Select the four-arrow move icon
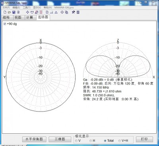The width and height of the screenshot is (159, 146). [27, 12]
